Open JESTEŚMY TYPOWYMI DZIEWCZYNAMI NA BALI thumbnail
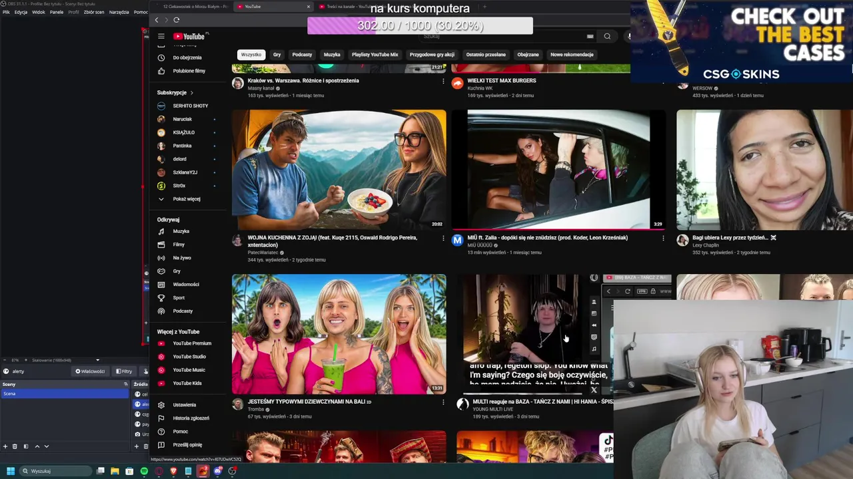The width and height of the screenshot is (853, 479). (339, 334)
